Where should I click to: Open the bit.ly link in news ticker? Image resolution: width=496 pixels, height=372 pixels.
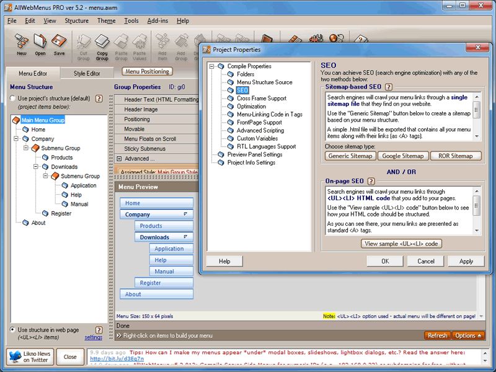coord(117,359)
